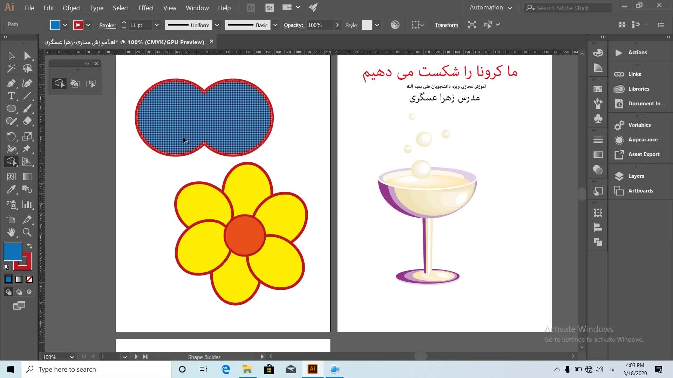This screenshot has width=673, height=378.
Task: Swap fill and stroke colors
Action: (x=30, y=246)
